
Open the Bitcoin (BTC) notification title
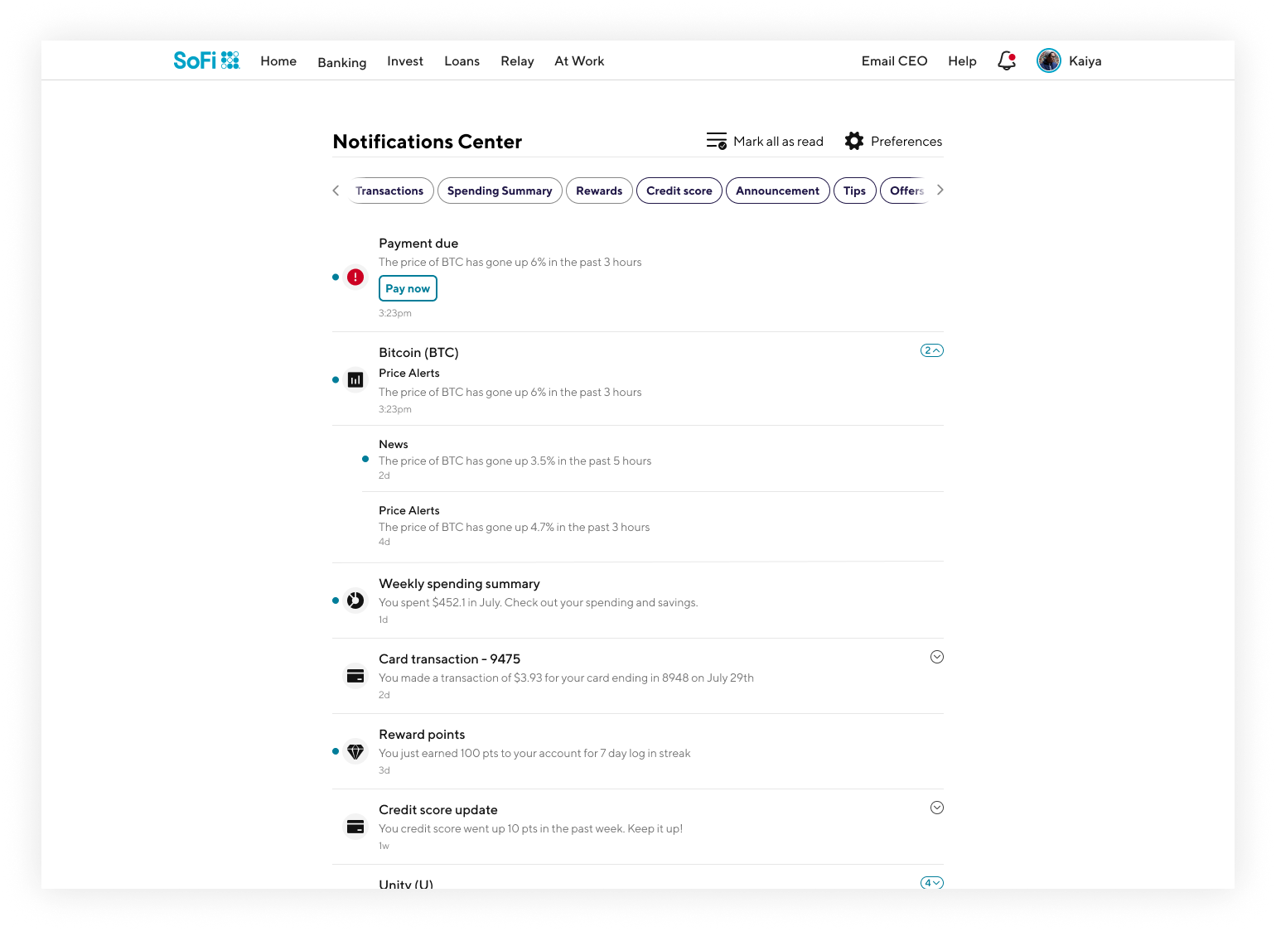(418, 353)
